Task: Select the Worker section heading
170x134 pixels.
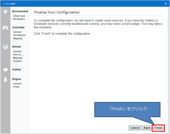Action: pyautogui.click(x=17, y=47)
